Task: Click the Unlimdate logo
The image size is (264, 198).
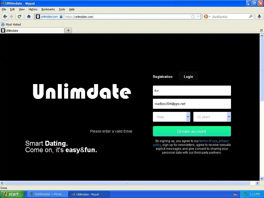Action: click(x=82, y=92)
